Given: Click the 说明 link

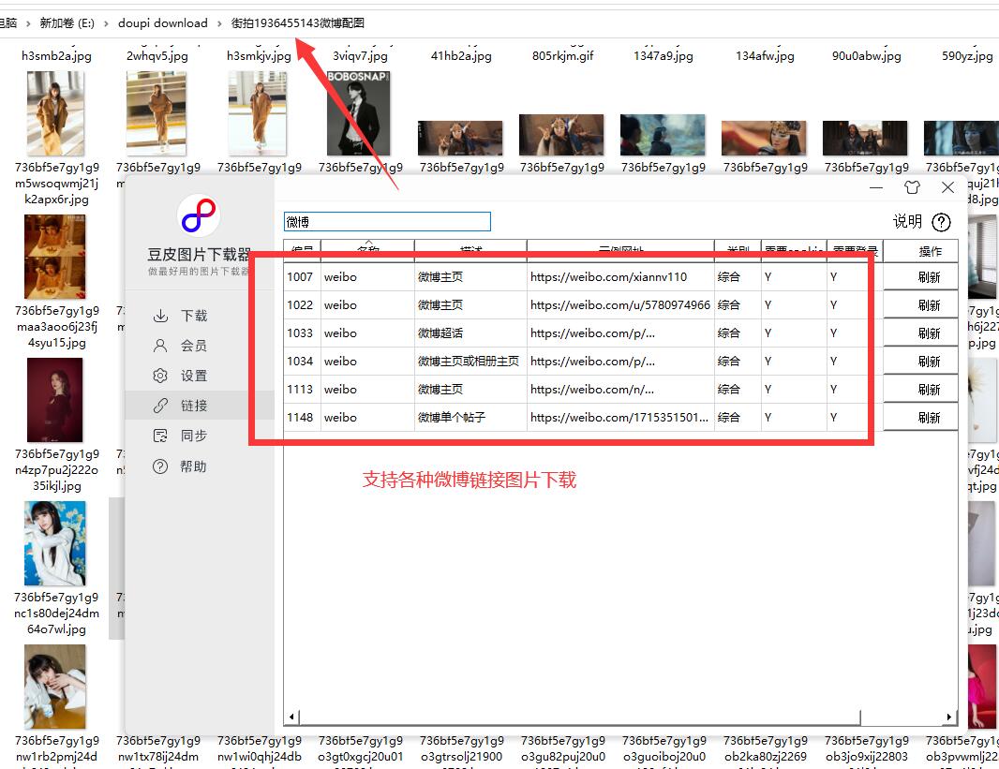Looking at the screenshot, I should pyautogui.click(x=907, y=222).
